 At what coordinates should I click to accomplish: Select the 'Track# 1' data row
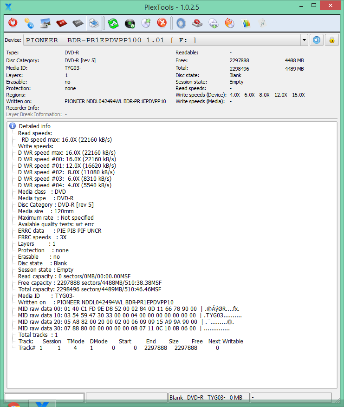(118, 348)
